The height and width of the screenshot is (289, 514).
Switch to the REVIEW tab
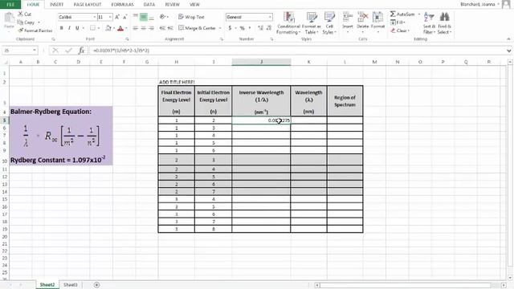coord(173,5)
